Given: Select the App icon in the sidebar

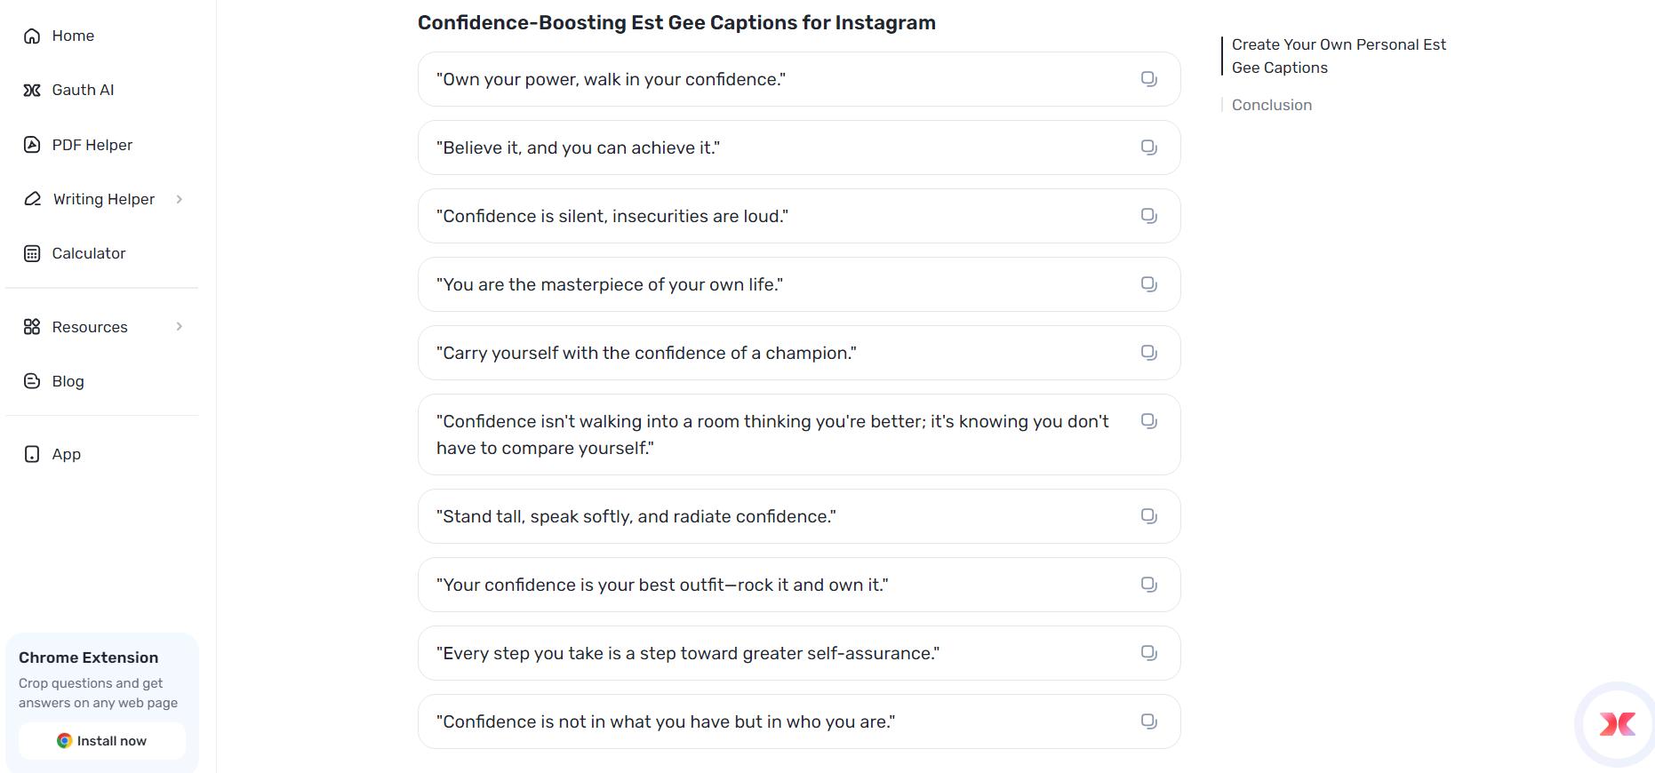Looking at the screenshot, I should click(x=32, y=454).
